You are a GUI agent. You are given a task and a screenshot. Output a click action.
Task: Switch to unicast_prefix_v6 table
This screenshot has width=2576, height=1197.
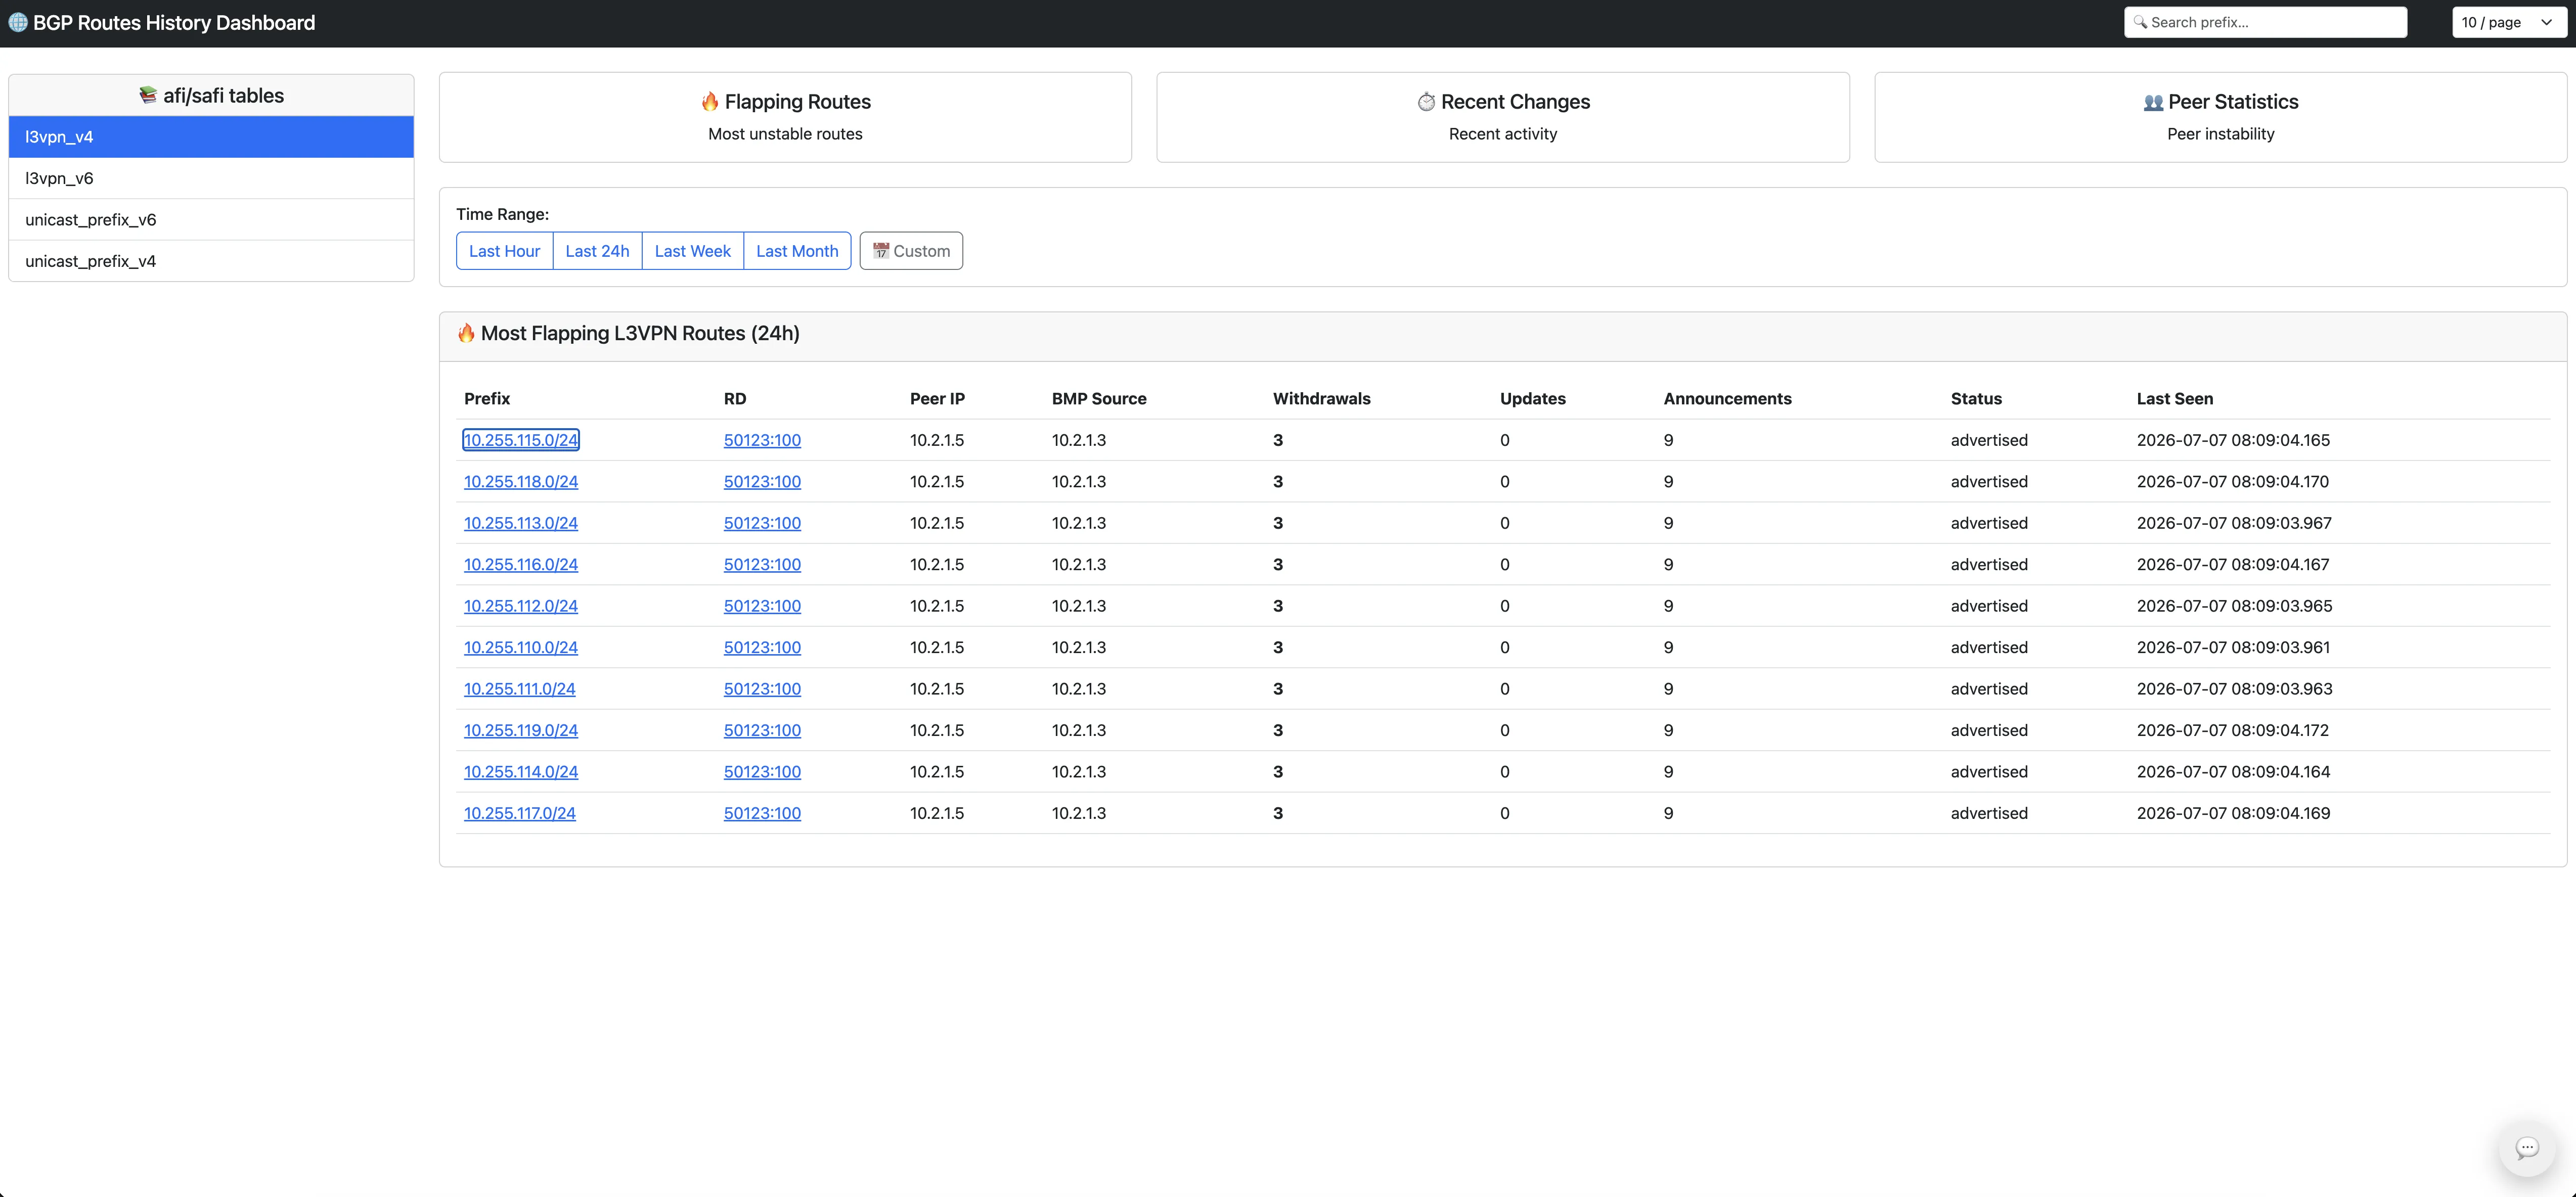point(211,220)
